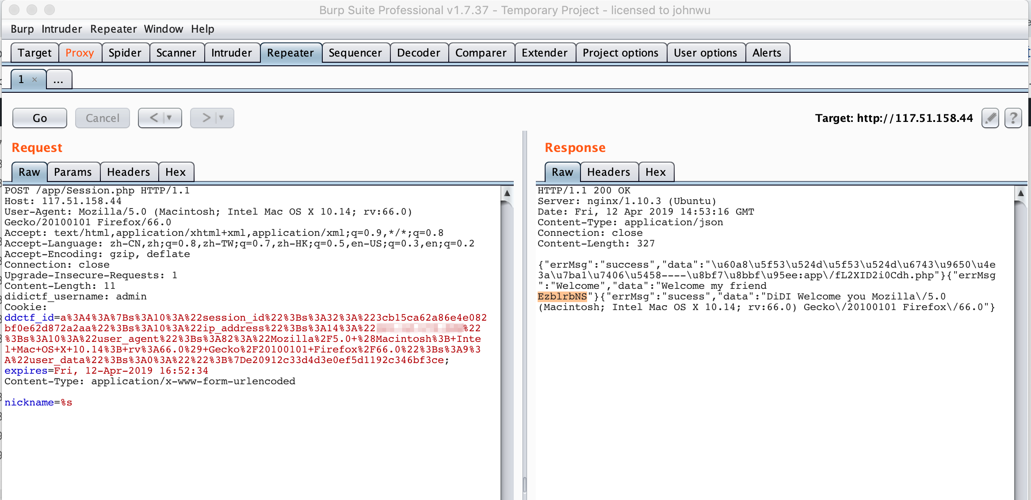Close Repeater tab 1 with the x
This screenshot has width=1031, height=500.
coord(34,80)
